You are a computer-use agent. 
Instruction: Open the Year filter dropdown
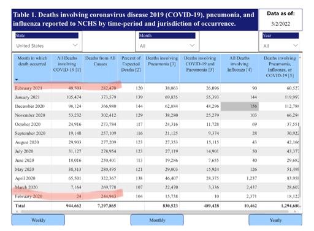280,45
